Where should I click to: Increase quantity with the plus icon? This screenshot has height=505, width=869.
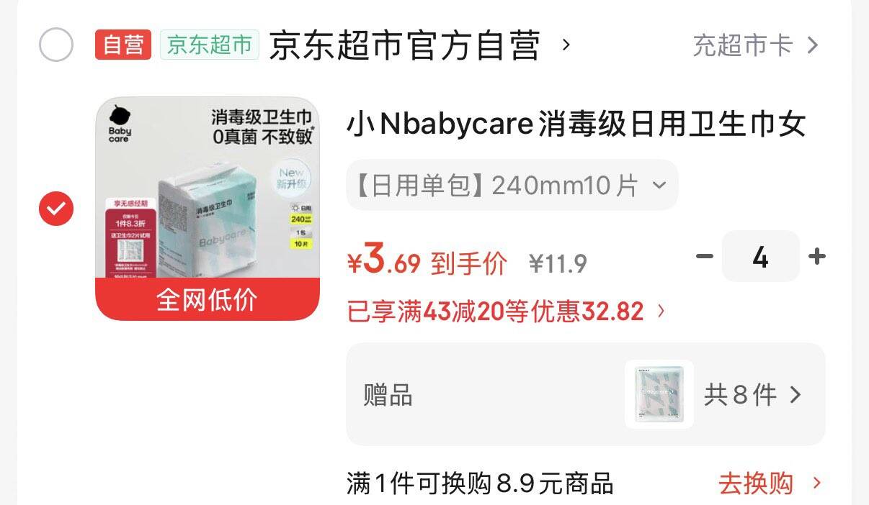(x=817, y=256)
